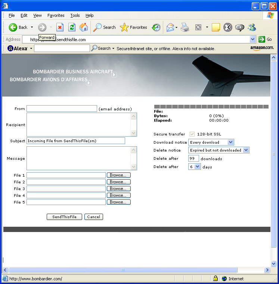
Task: Open the Tools menu
Action: coord(75,15)
